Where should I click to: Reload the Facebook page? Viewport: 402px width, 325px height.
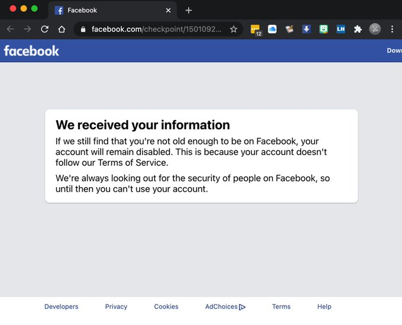pyautogui.click(x=44, y=29)
